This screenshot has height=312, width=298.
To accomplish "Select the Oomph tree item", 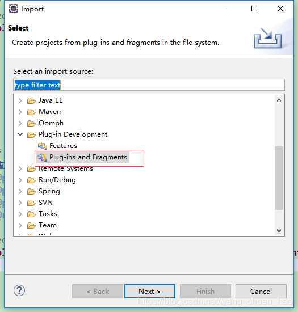I will (51, 123).
